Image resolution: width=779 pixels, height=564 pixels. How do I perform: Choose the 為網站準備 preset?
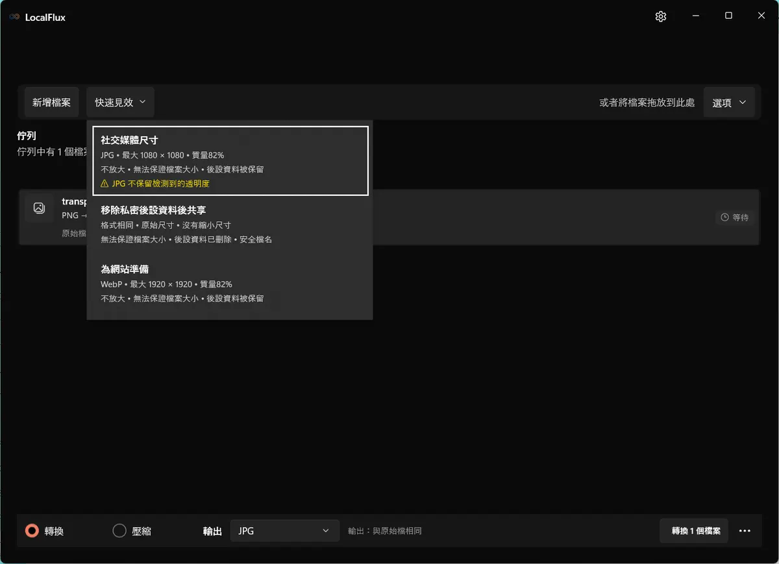(x=230, y=284)
